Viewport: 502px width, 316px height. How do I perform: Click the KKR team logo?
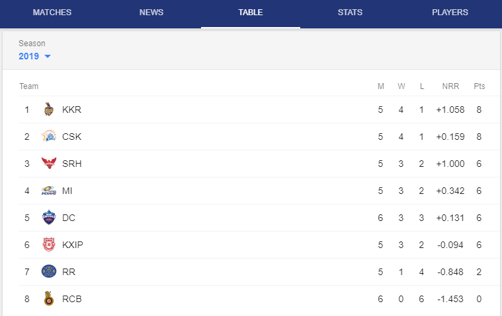[x=49, y=110]
